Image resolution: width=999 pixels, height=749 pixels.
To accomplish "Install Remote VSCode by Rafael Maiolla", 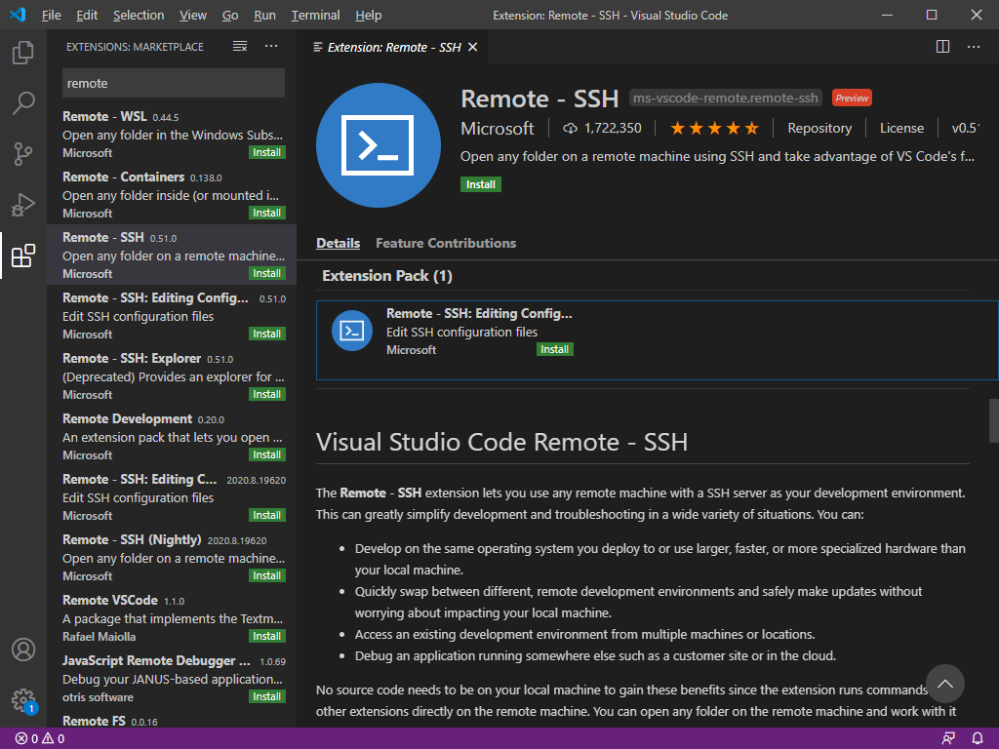I will [267, 636].
